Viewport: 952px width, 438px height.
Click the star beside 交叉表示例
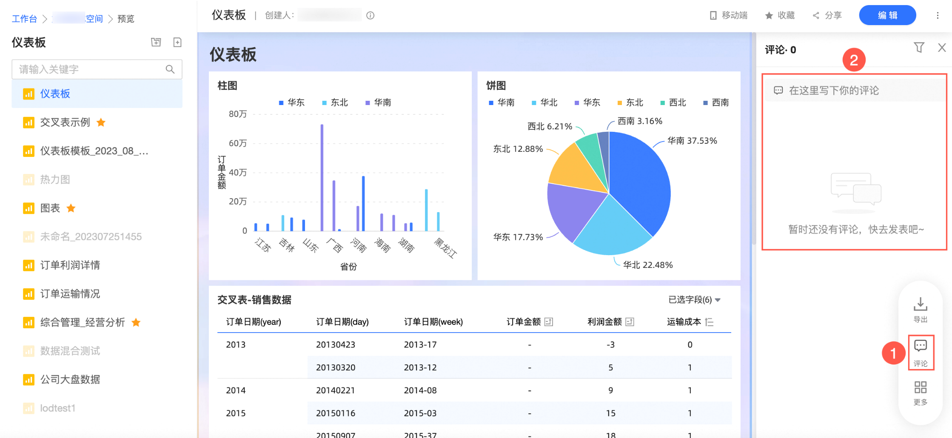pyautogui.click(x=101, y=122)
